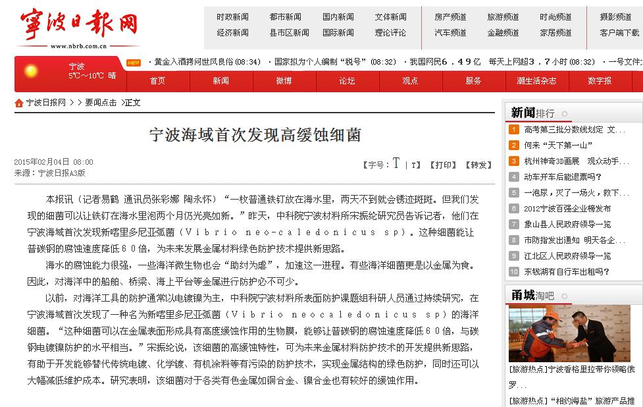Select the small font size T
Viewport: 643px width, 407px height.
tap(414, 165)
